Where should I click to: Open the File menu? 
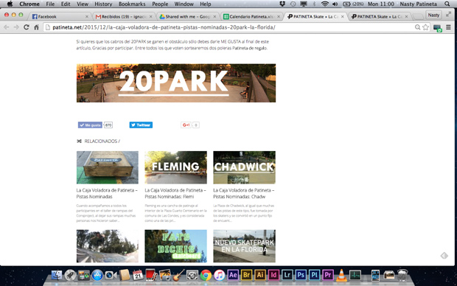50,4
